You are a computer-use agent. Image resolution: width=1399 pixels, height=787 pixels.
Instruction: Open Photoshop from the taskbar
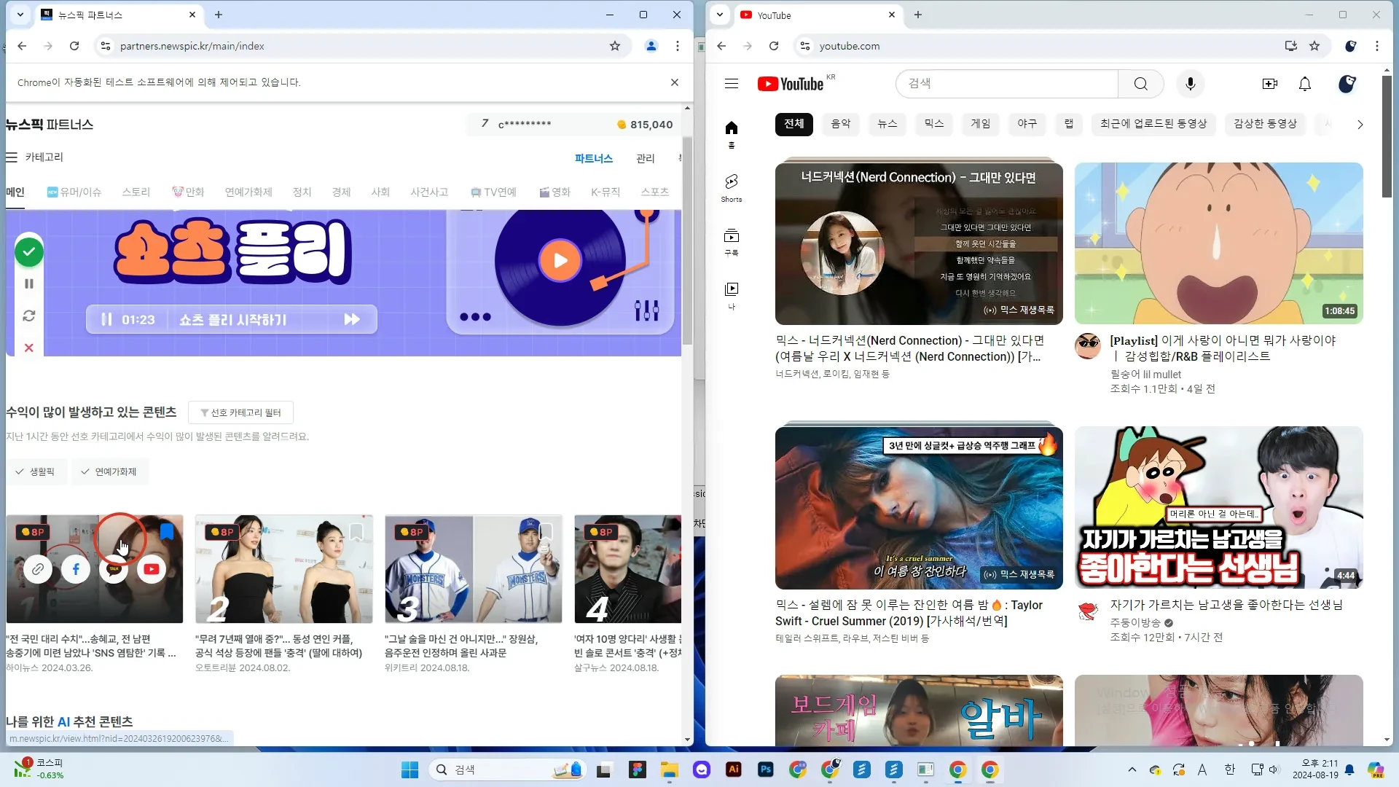click(x=766, y=770)
